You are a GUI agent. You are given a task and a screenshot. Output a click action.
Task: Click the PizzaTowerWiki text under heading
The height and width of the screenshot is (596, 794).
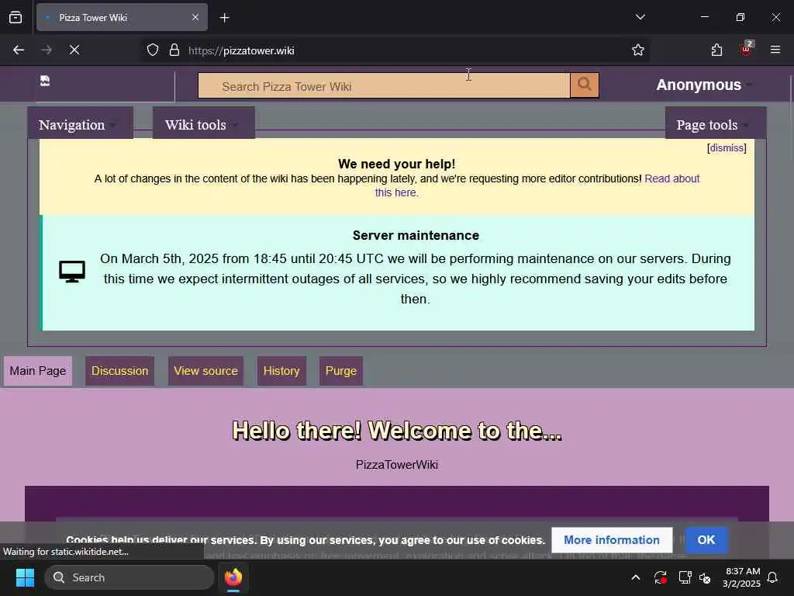[x=397, y=465]
